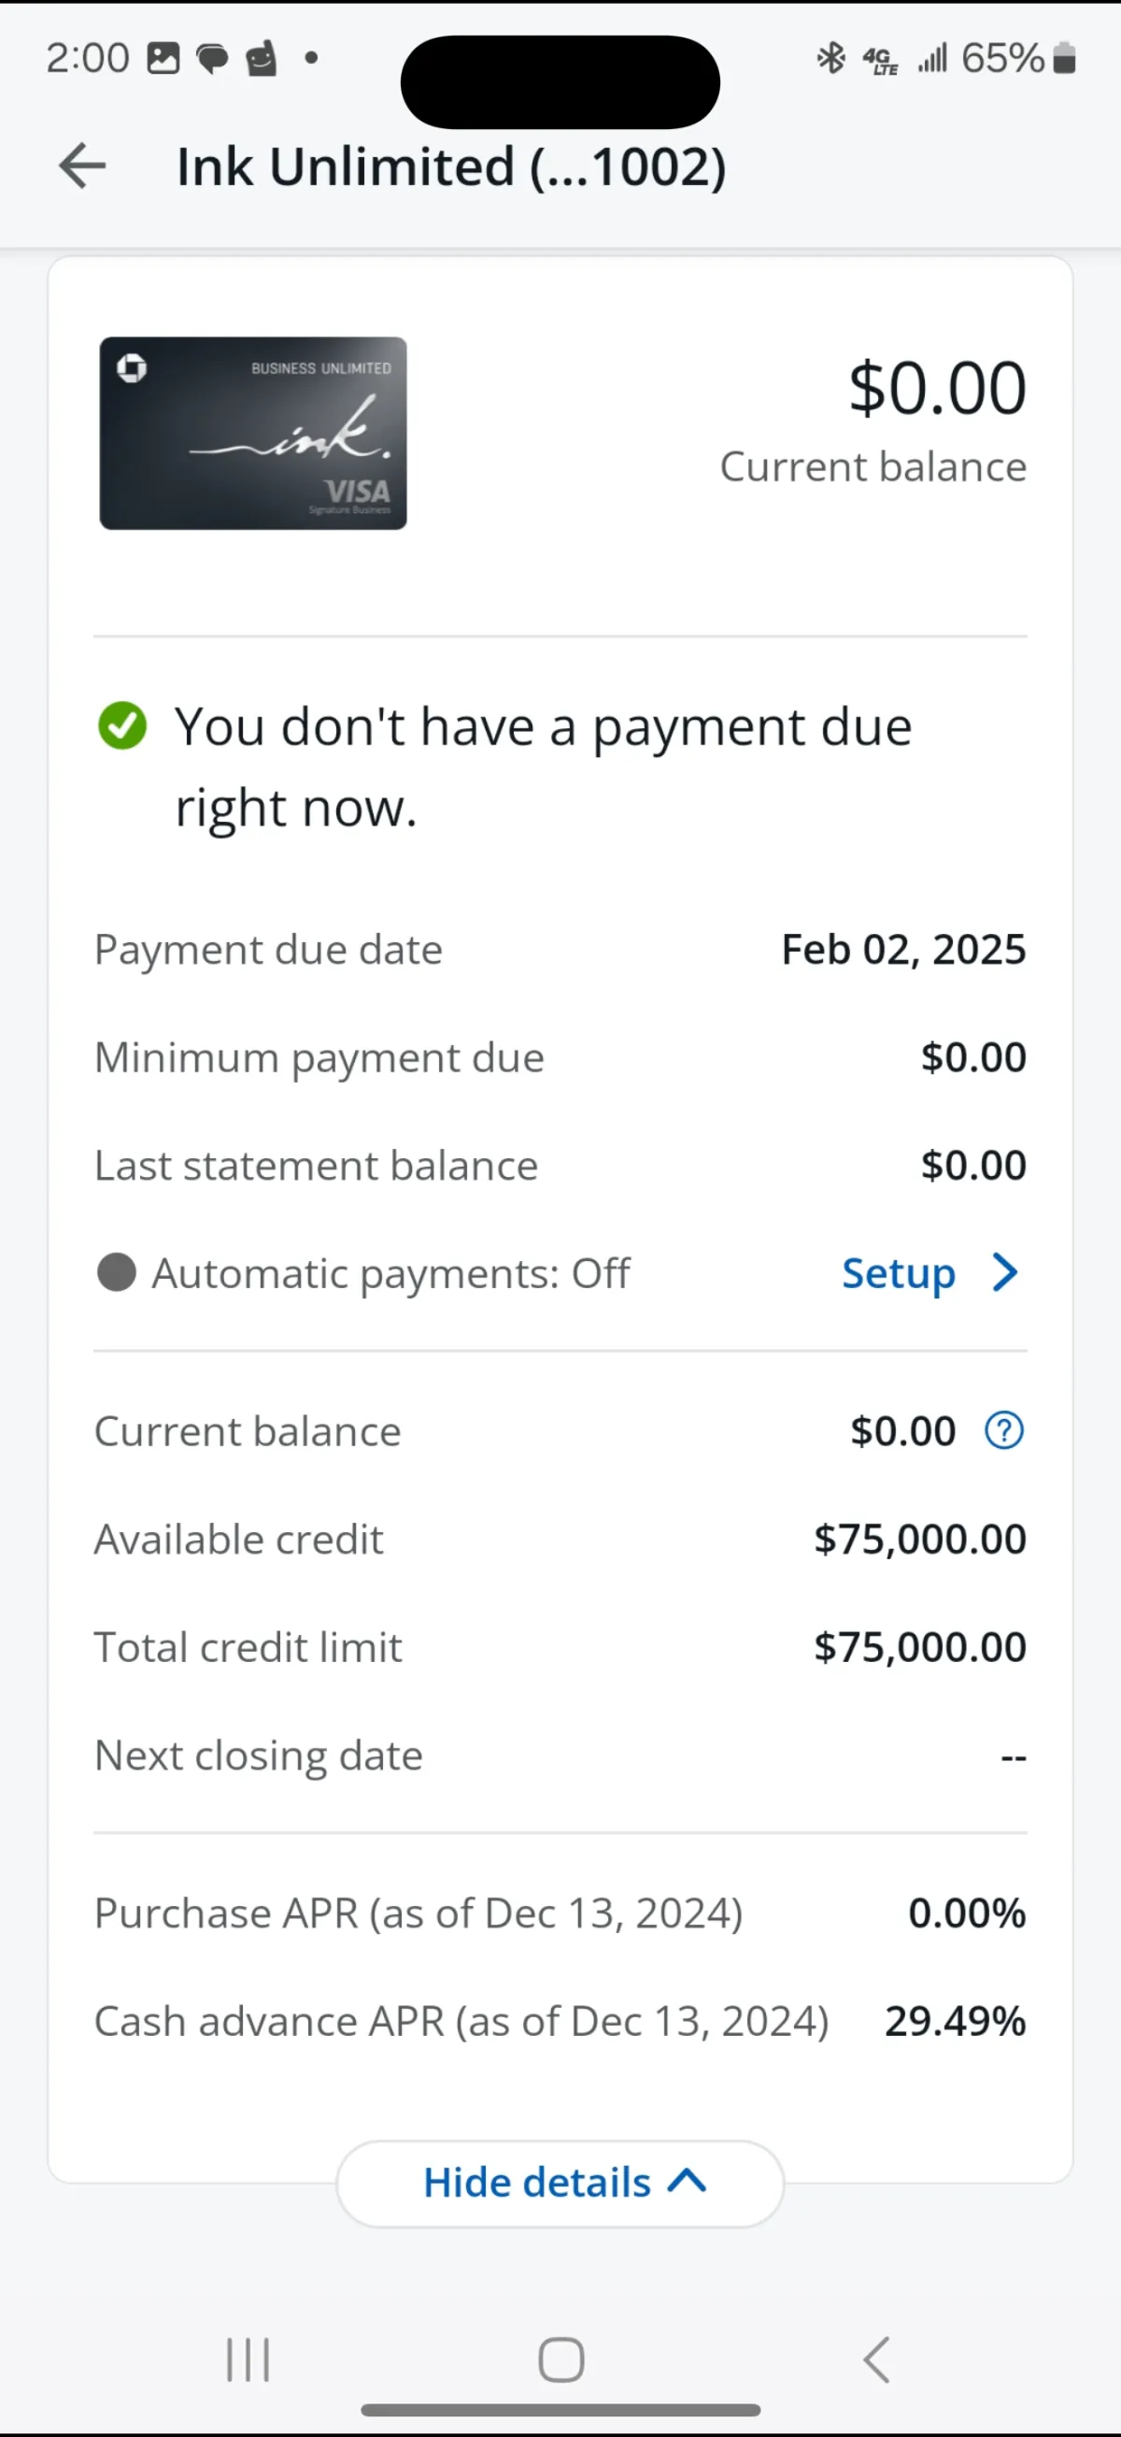Screen dimensions: 1121x2437
Task: Tap the Android back navigation chevron
Action: pyautogui.click(x=876, y=2359)
